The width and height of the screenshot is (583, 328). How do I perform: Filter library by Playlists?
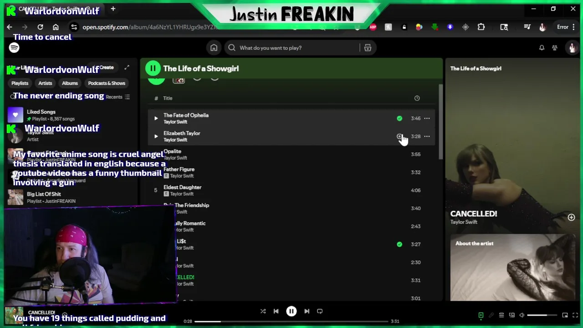click(x=20, y=83)
